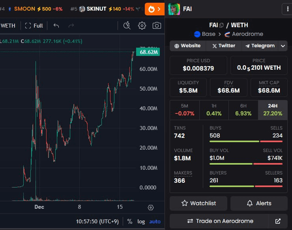Select the 24H timeframe tab

(x=273, y=110)
